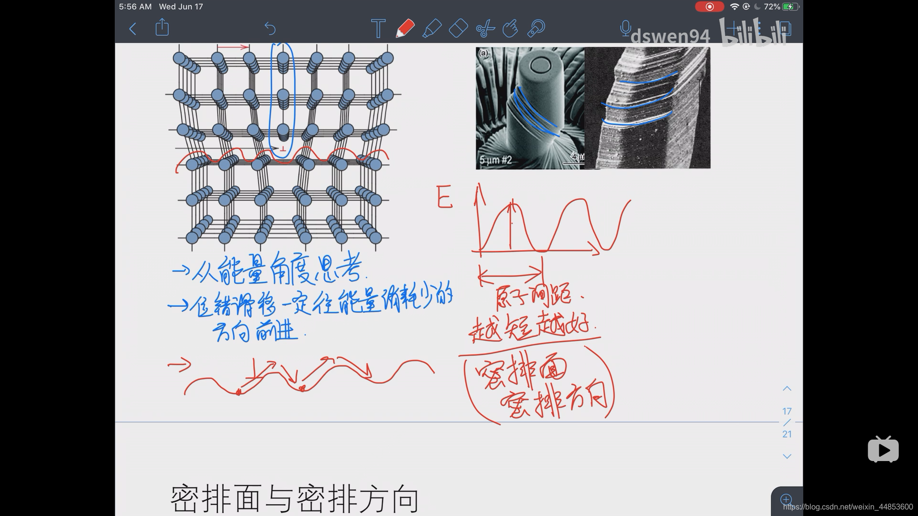
Task: Select the slip band SEM image on right
Action: click(x=647, y=108)
